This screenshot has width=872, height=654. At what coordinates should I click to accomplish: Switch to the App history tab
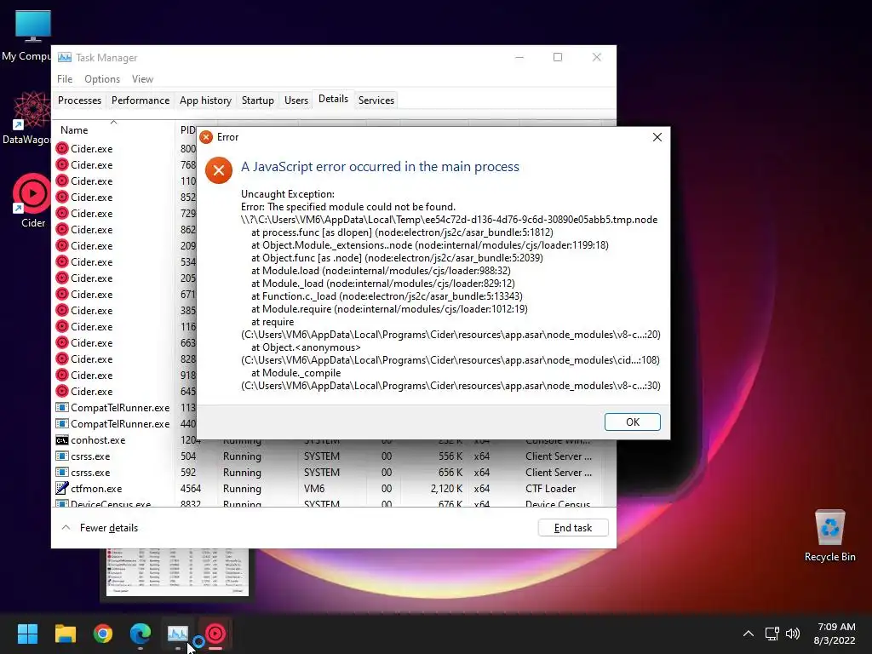click(205, 100)
